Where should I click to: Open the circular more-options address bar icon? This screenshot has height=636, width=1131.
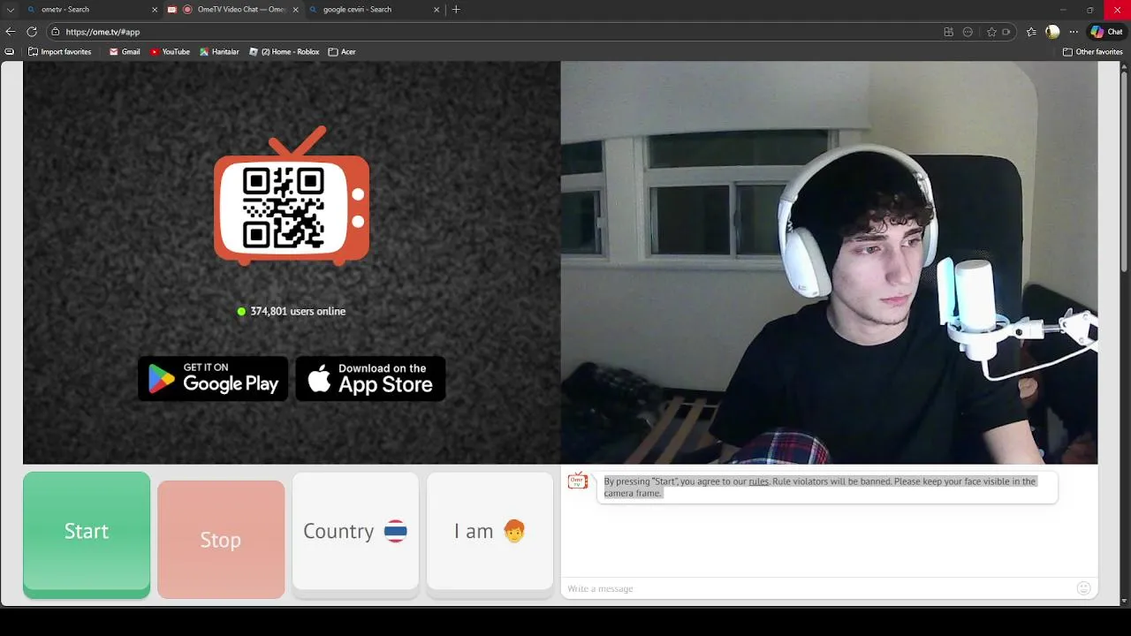[968, 32]
